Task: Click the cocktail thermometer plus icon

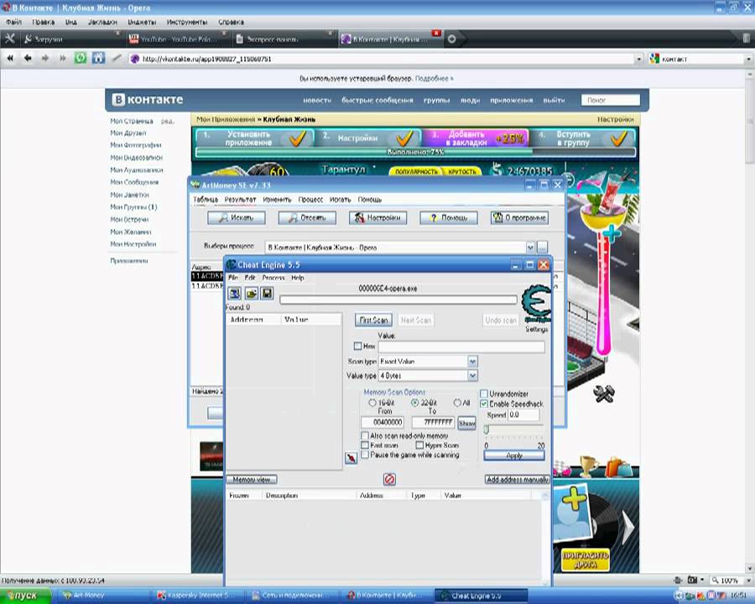Action: 611,233
